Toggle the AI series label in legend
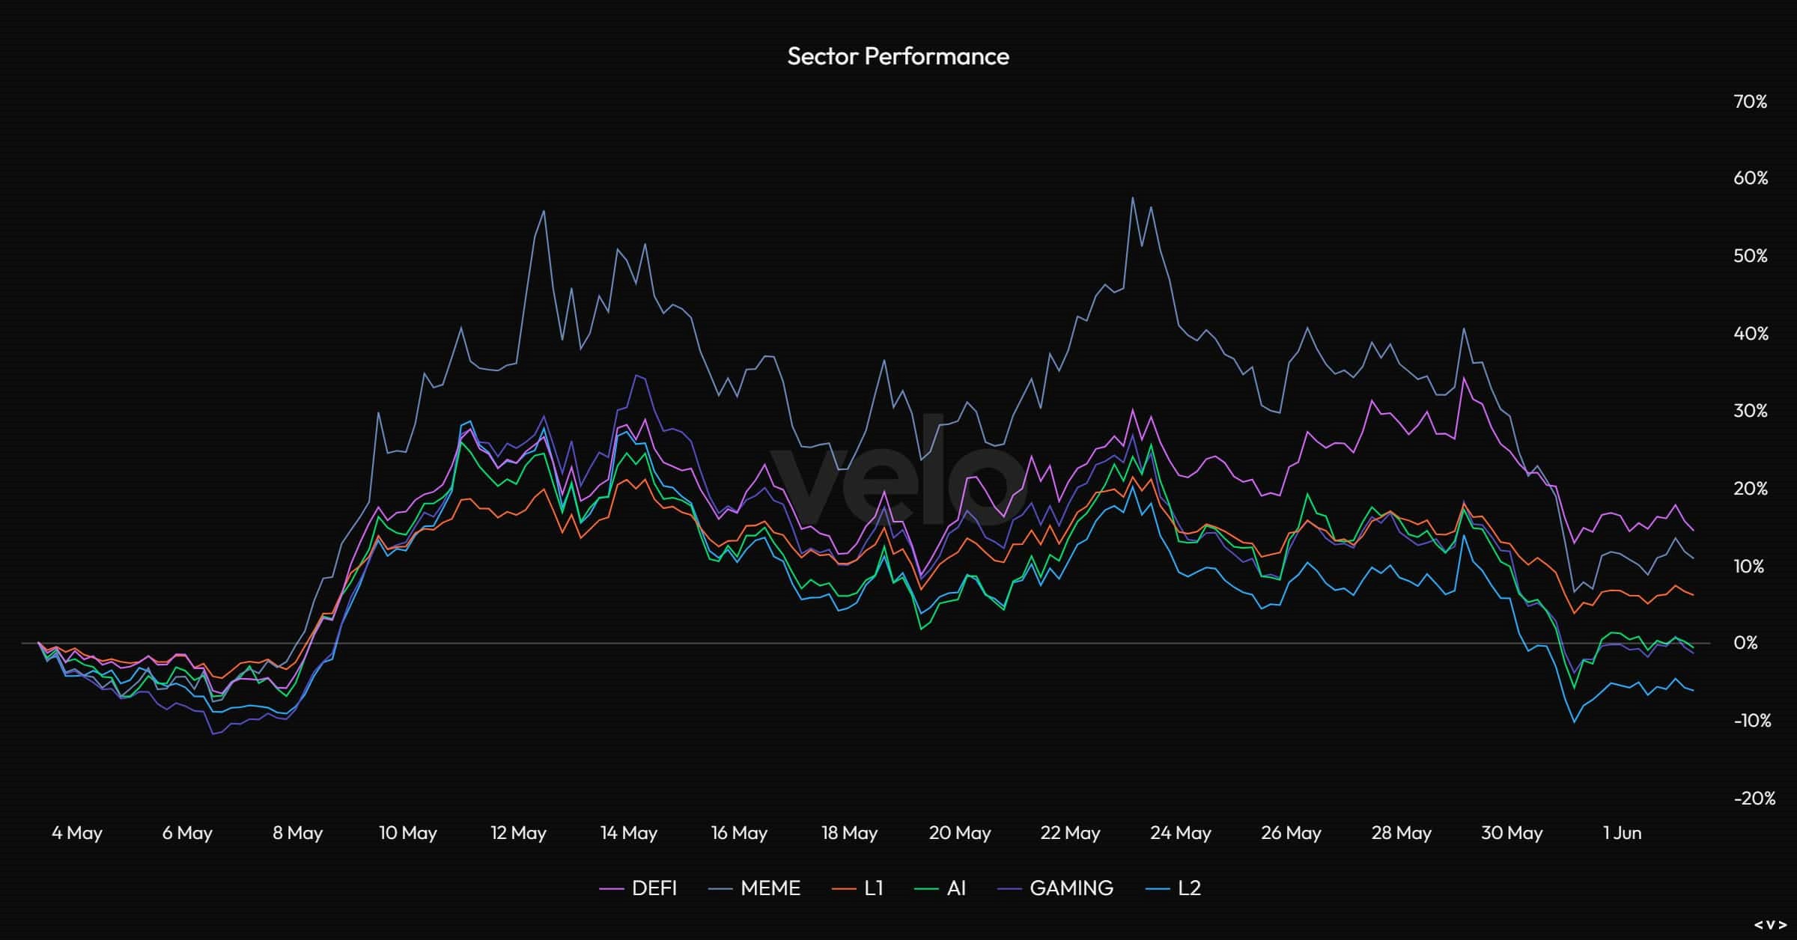This screenshot has height=940, width=1797. pyautogui.click(x=956, y=888)
